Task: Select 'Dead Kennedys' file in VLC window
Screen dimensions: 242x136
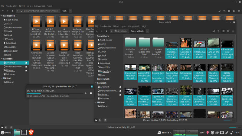Action: [x=78, y=56]
